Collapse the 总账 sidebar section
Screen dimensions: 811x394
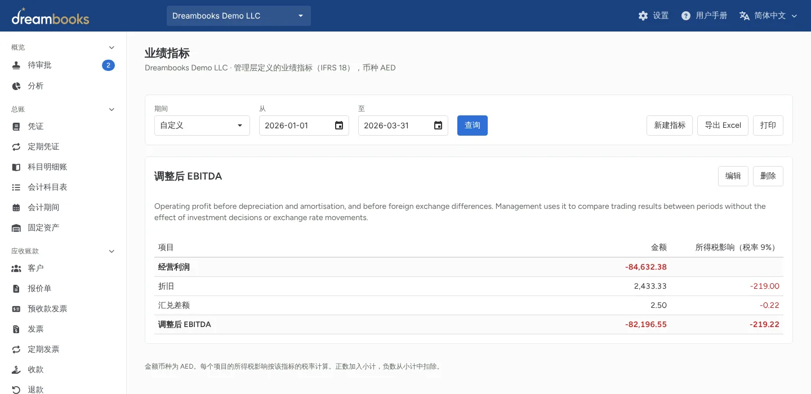112,109
